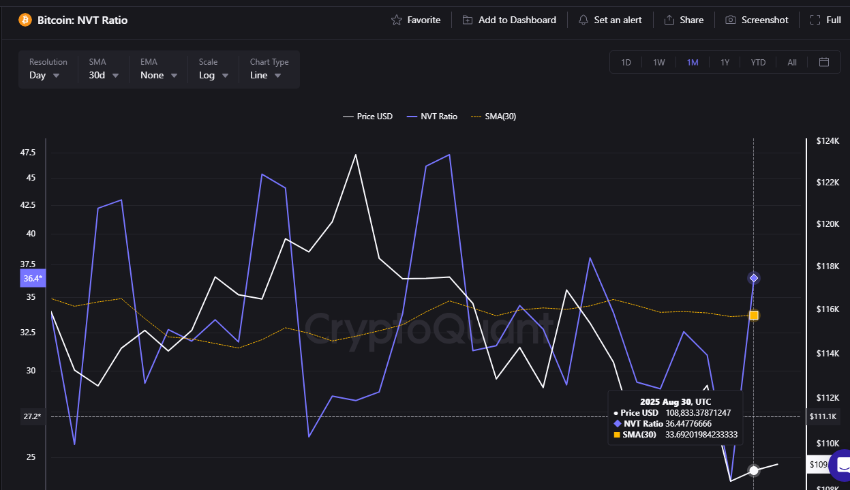Screen dimensions: 850x490
Task: Toggle the SMA(30) series visibility
Action: click(x=493, y=116)
